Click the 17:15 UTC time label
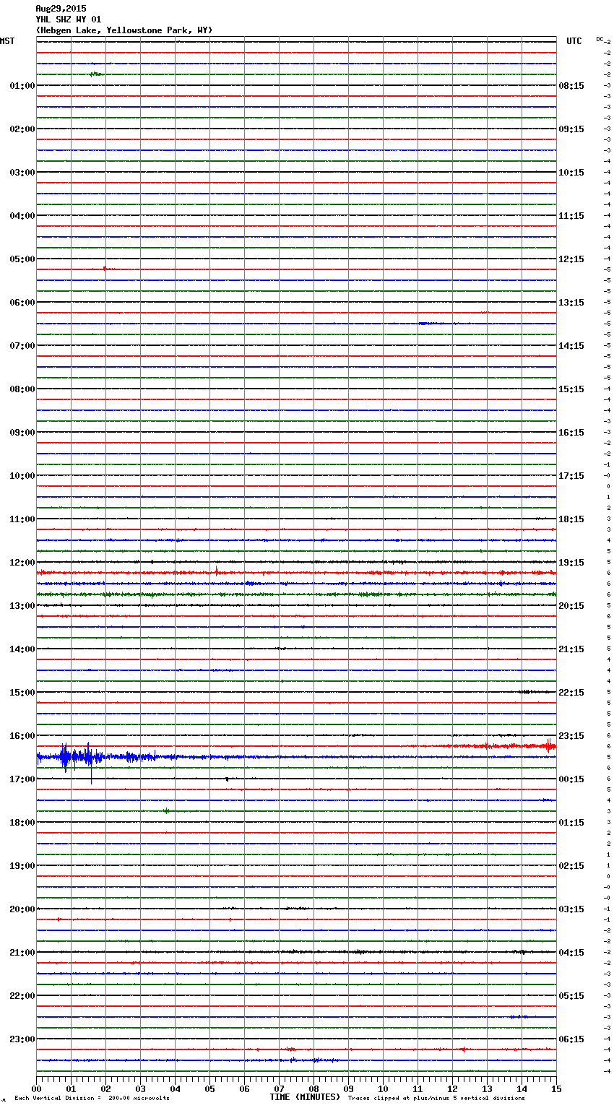The image size is (614, 1108). [571, 476]
